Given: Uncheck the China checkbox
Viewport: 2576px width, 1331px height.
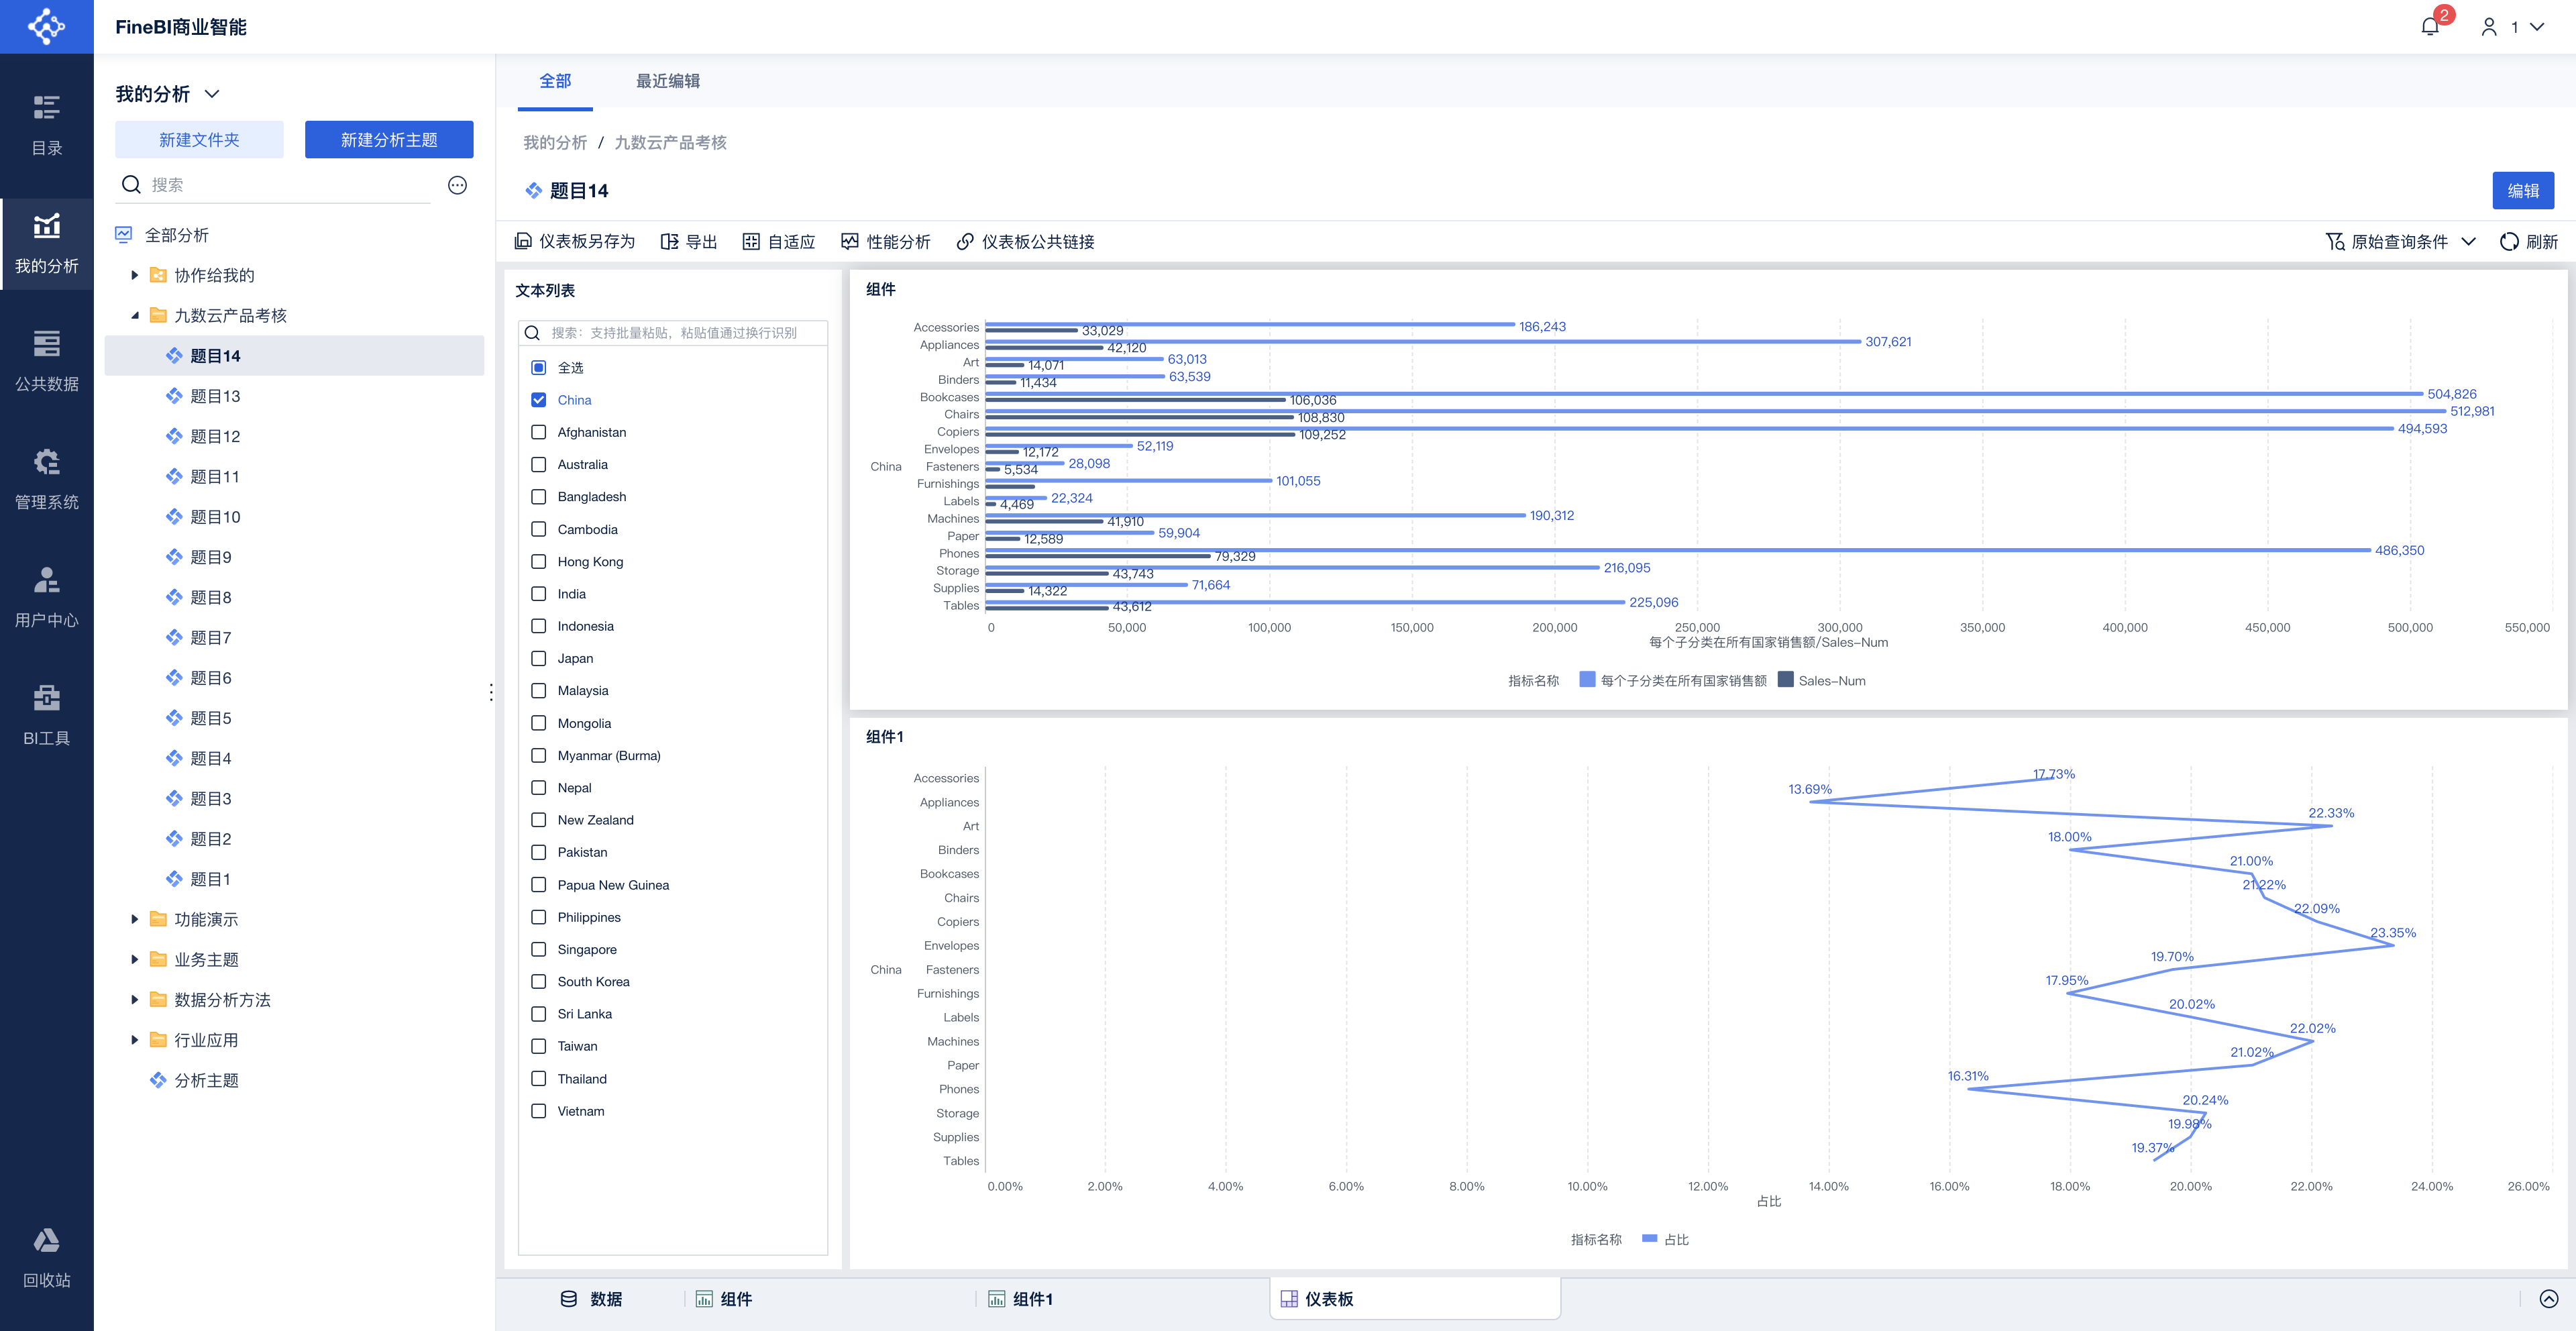Looking at the screenshot, I should pyautogui.click(x=539, y=400).
